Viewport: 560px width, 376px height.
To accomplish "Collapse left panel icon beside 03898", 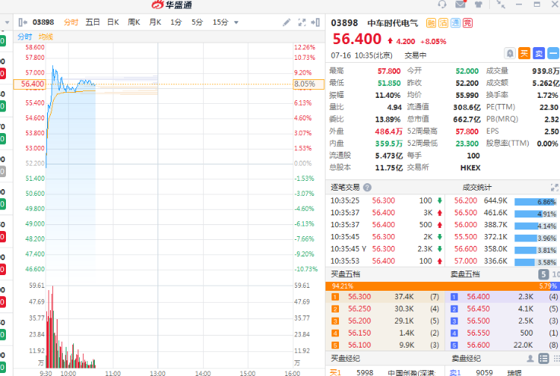I will click(x=22, y=22).
